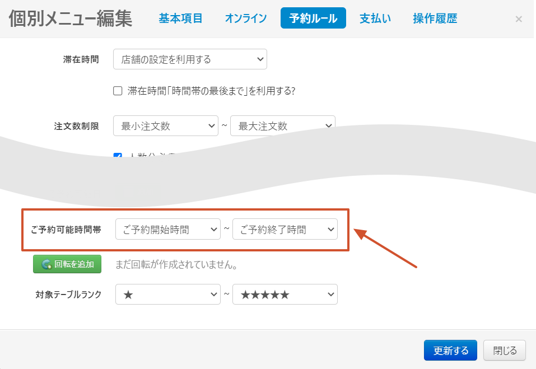This screenshot has width=536, height=369.
Task: Open the ご予約終了時間 dropdown
Action: [285, 229]
